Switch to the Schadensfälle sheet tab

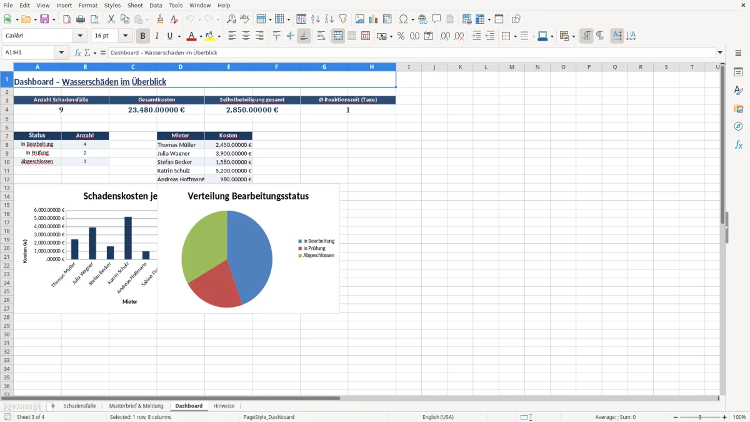[79, 406]
